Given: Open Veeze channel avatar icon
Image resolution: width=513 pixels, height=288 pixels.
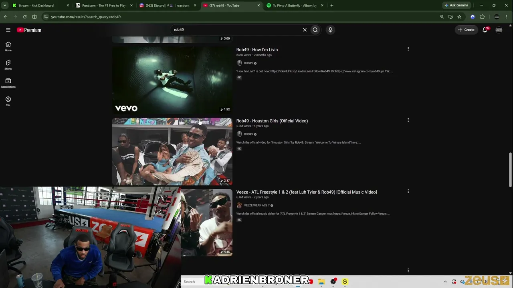Looking at the screenshot, I should click(x=239, y=206).
